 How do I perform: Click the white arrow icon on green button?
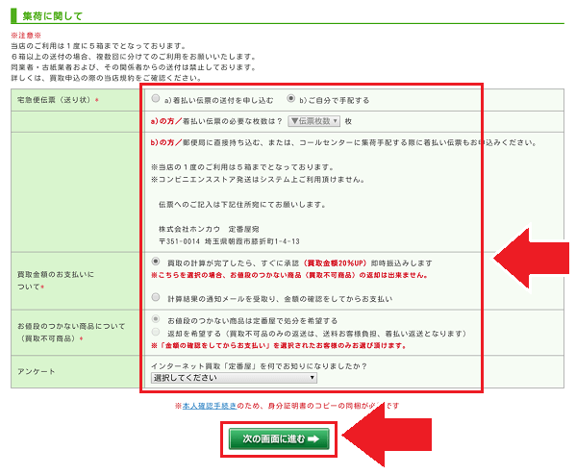313,438
